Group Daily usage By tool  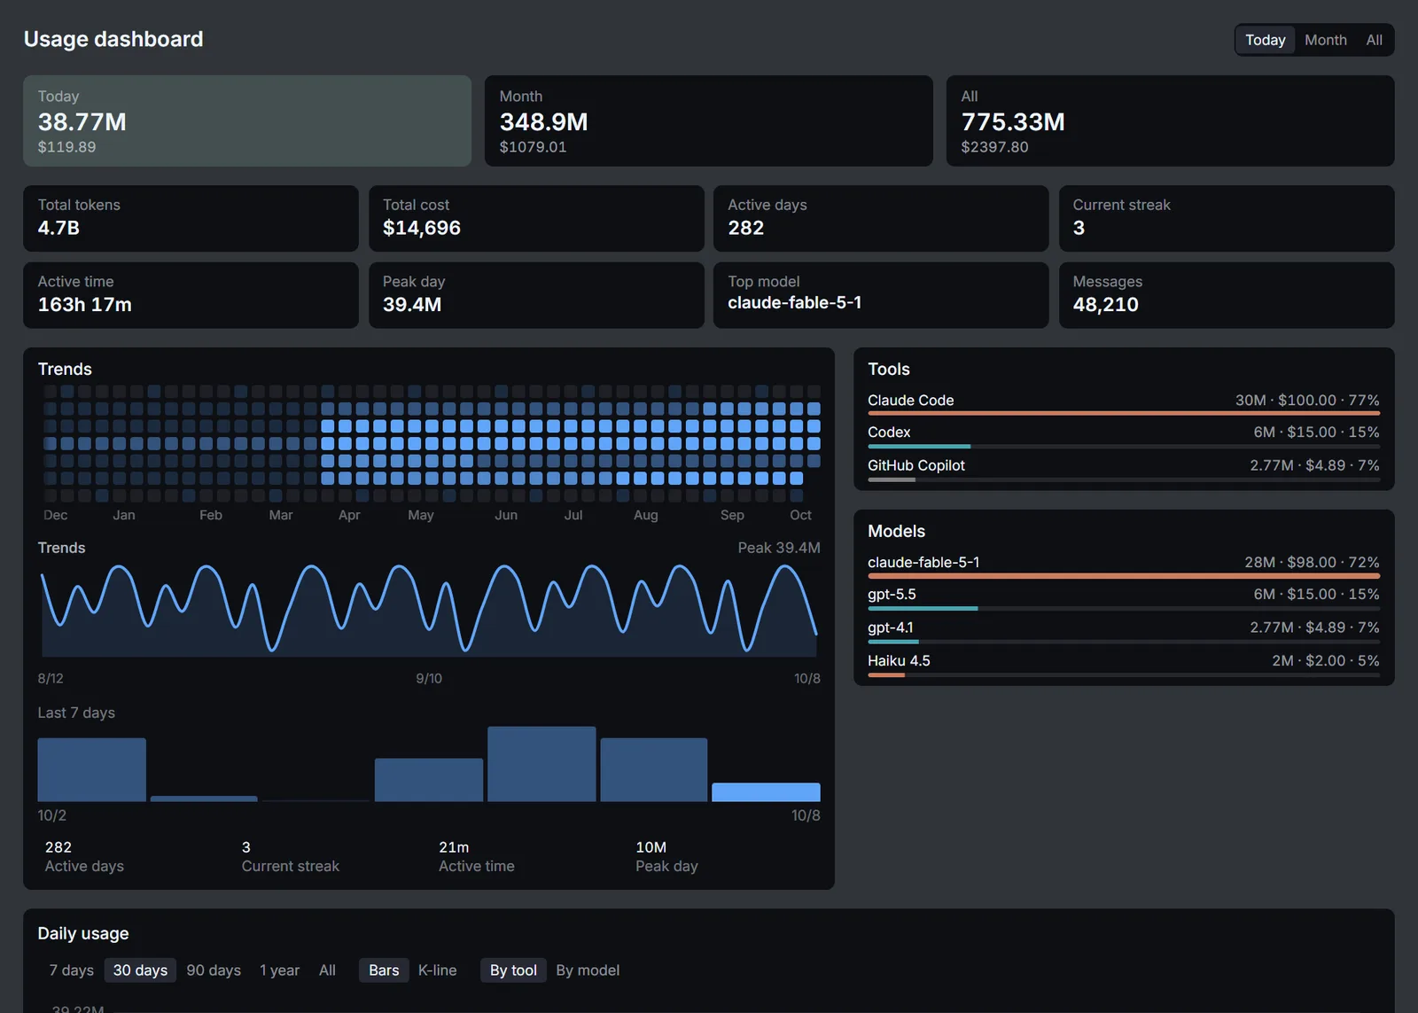tap(513, 970)
